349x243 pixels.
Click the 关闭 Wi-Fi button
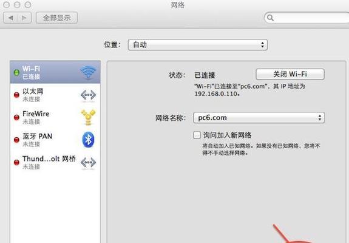click(290, 74)
